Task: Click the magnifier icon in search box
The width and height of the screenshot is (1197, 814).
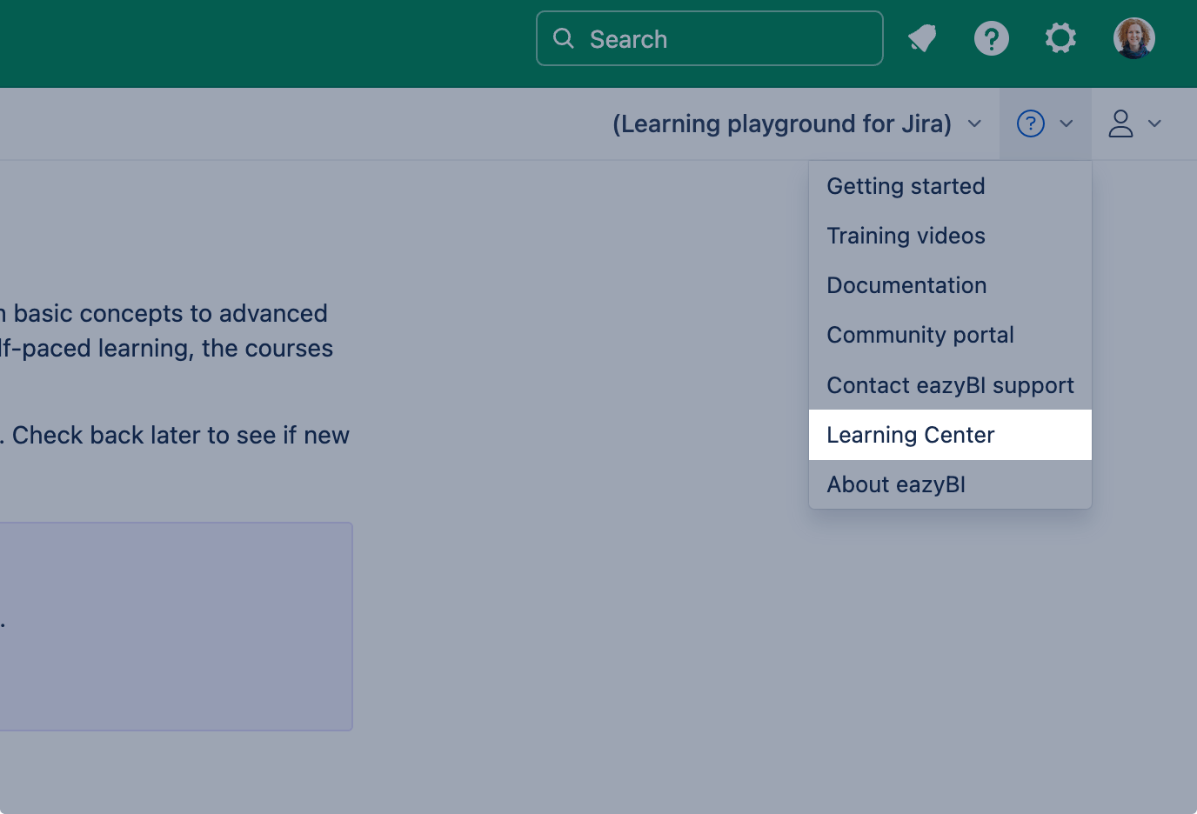Action: (564, 38)
